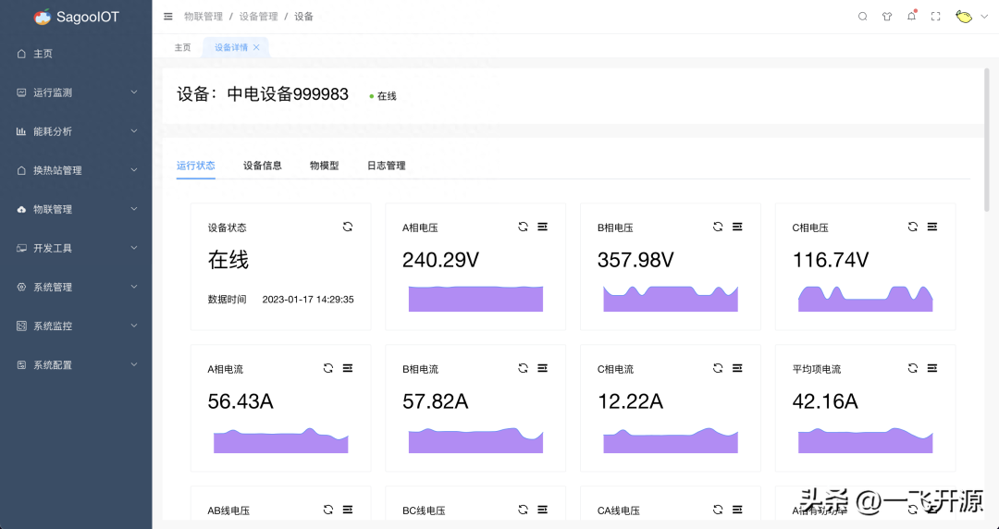Switch to the 主页 tab
Image resolution: width=999 pixels, height=529 pixels.
coord(183,47)
